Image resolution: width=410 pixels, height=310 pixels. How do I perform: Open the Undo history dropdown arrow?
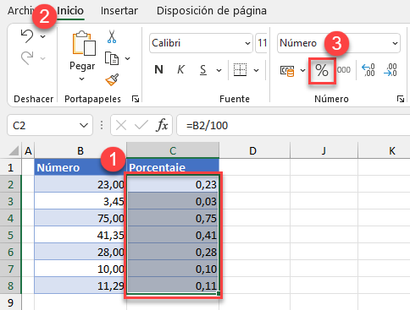tap(43, 36)
